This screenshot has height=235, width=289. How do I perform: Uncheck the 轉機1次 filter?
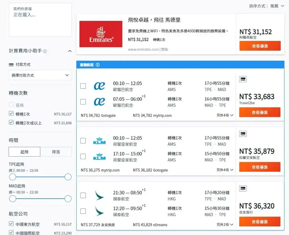click(x=11, y=113)
